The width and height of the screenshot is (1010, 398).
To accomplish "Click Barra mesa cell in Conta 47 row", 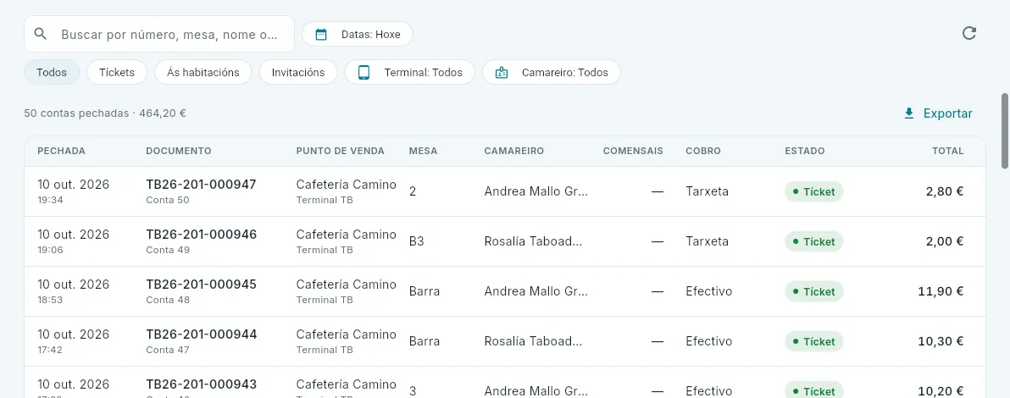I will point(425,341).
